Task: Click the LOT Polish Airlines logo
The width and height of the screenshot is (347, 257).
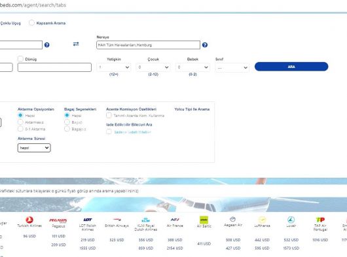Action: coord(88,220)
